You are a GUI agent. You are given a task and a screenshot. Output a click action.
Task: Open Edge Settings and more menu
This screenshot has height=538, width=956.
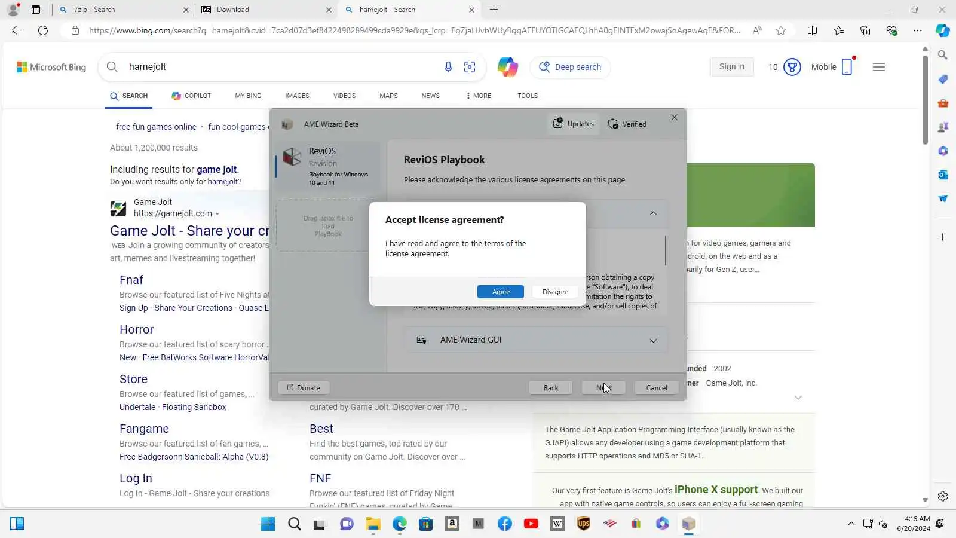(x=918, y=30)
